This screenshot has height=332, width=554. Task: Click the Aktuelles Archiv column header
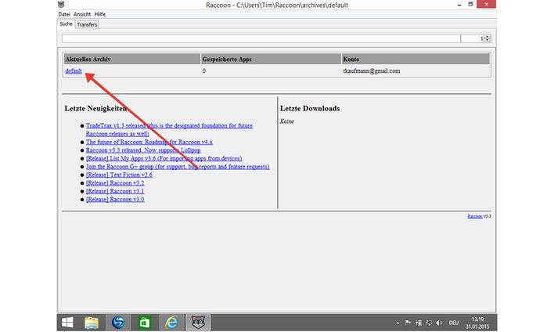click(131, 59)
